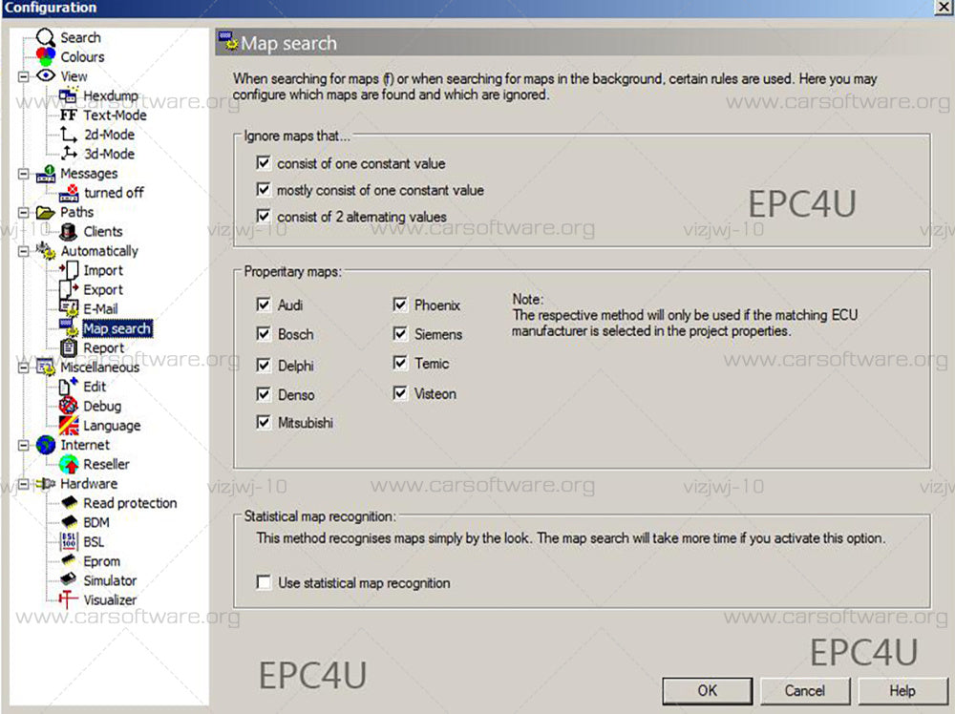The width and height of the screenshot is (955, 714).
Task: Toggle the Siemens checkbox
Action: pos(400,333)
